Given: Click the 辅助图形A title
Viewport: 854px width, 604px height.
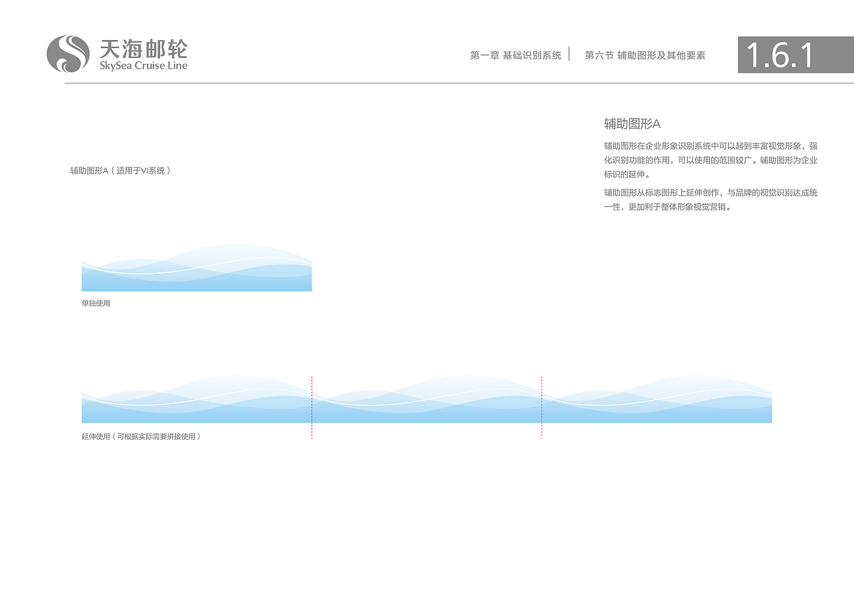Looking at the screenshot, I should tap(632, 123).
